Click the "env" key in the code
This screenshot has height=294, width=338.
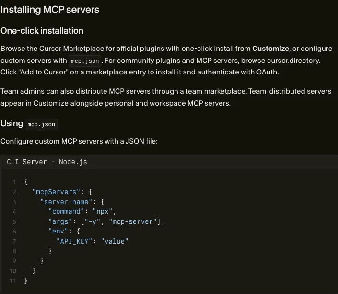point(58,232)
